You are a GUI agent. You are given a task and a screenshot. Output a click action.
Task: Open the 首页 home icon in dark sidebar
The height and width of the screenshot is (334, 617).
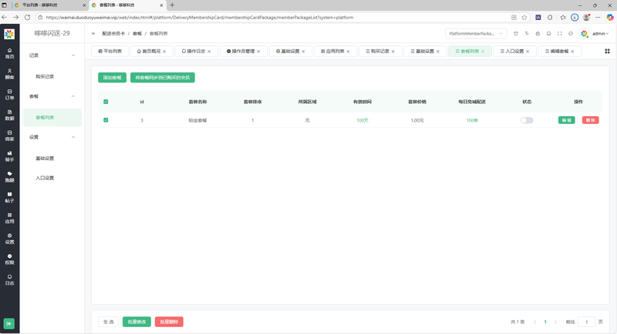click(9, 53)
